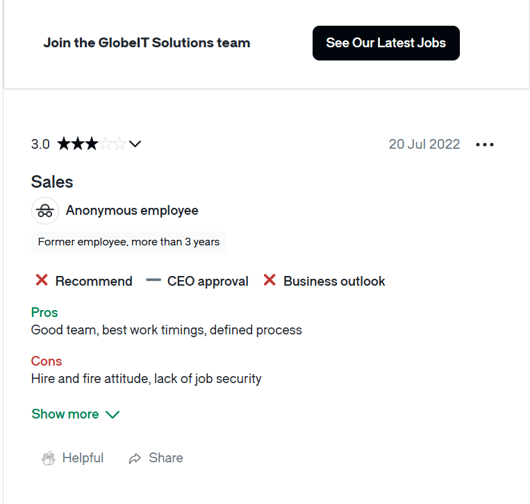Image resolution: width=530 pixels, height=504 pixels.
Task: Click the Sales review title
Action: [52, 182]
